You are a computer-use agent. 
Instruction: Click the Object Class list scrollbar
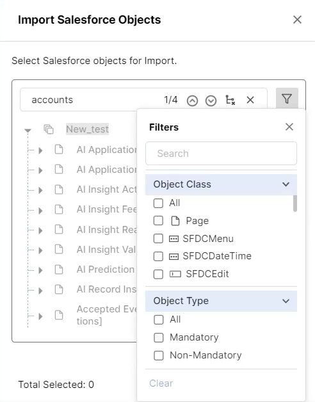[295, 204]
